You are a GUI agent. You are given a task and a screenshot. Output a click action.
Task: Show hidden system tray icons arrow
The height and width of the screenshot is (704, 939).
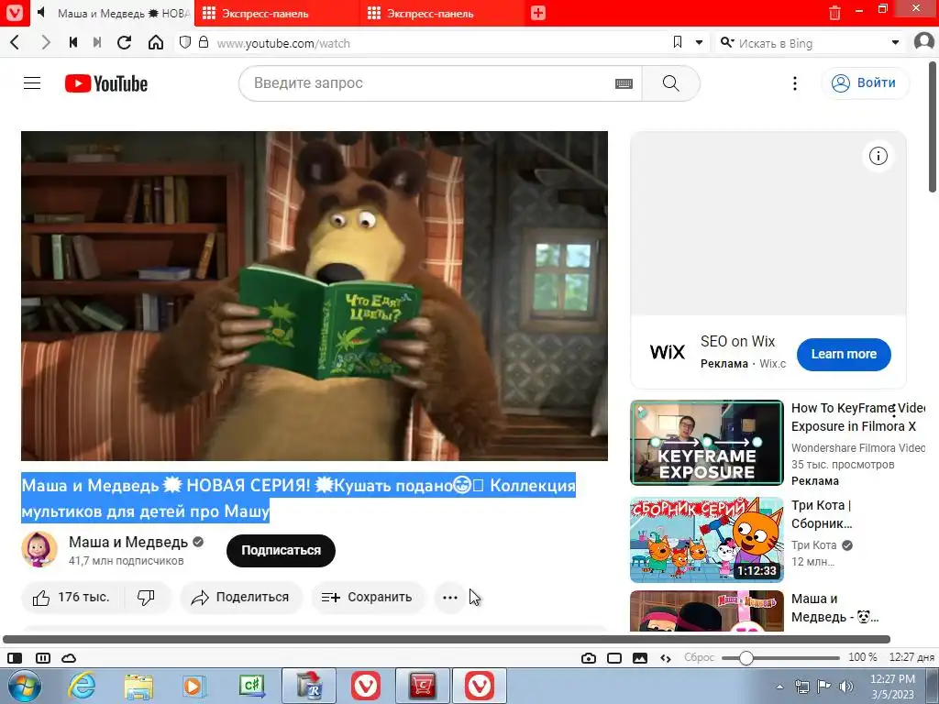(779, 686)
